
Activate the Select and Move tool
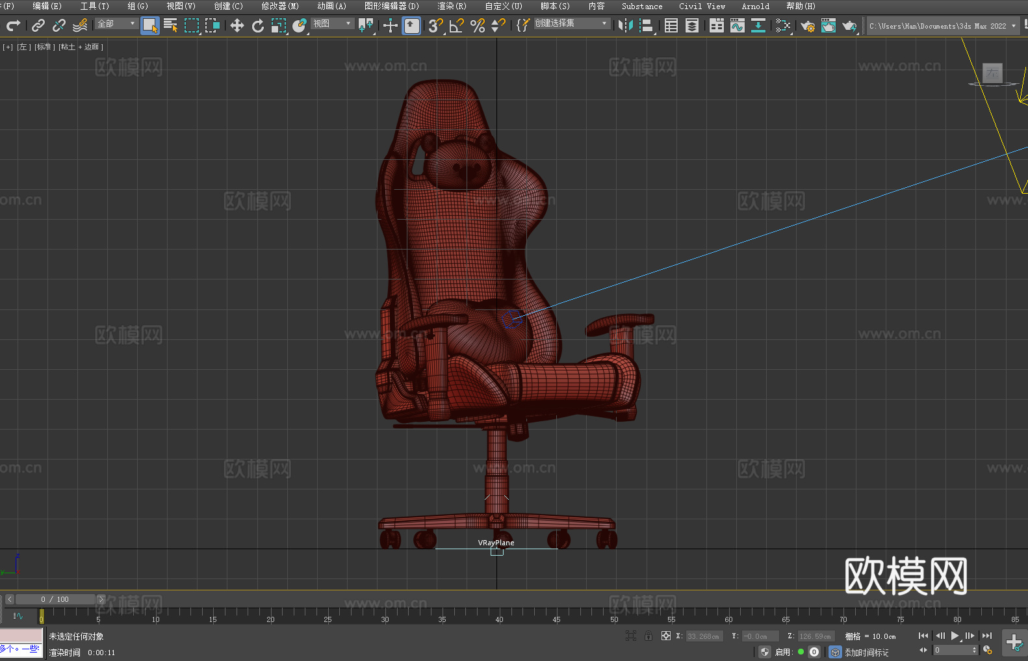point(237,25)
